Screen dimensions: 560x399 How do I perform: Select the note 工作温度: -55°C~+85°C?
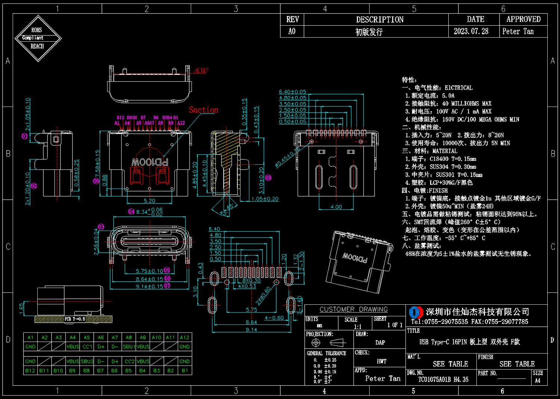click(444, 238)
